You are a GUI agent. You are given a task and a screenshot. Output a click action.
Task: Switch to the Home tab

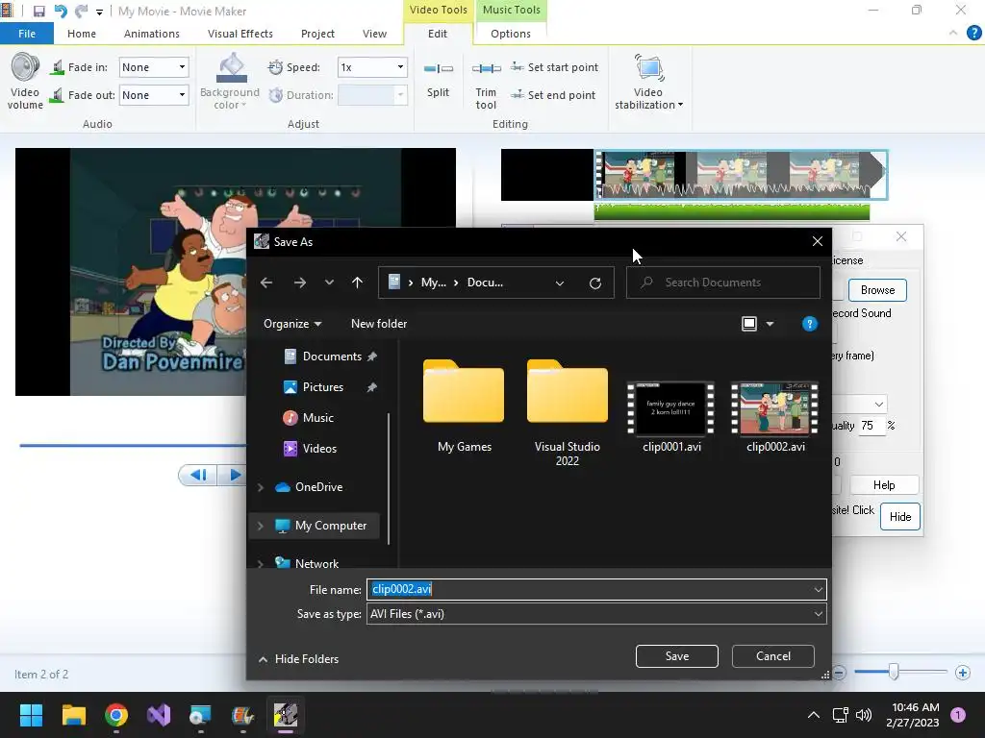click(82, 34)
